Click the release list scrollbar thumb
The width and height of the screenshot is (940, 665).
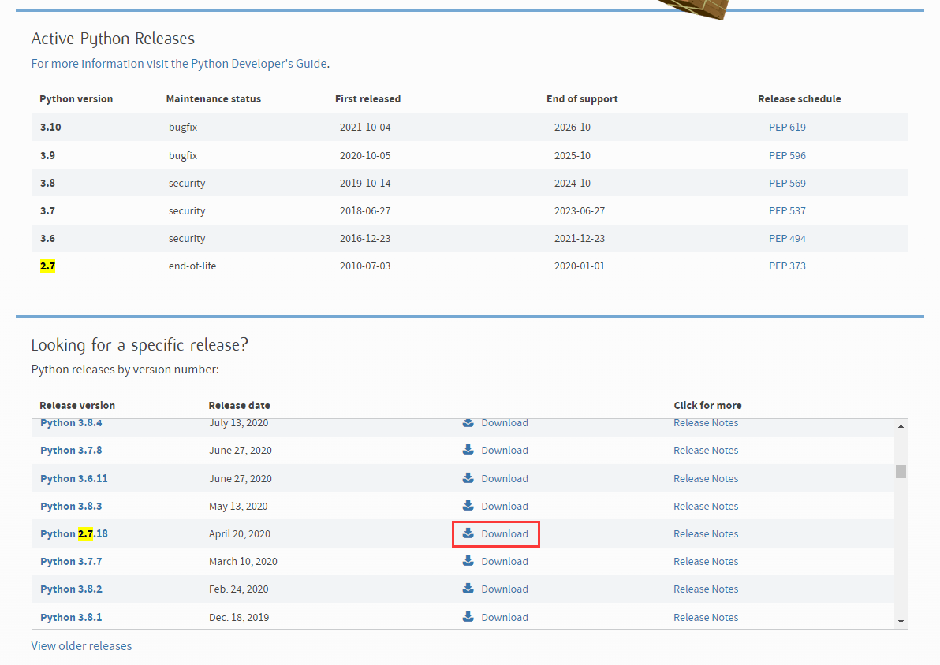pyautogui.click(x=901, y=471)
